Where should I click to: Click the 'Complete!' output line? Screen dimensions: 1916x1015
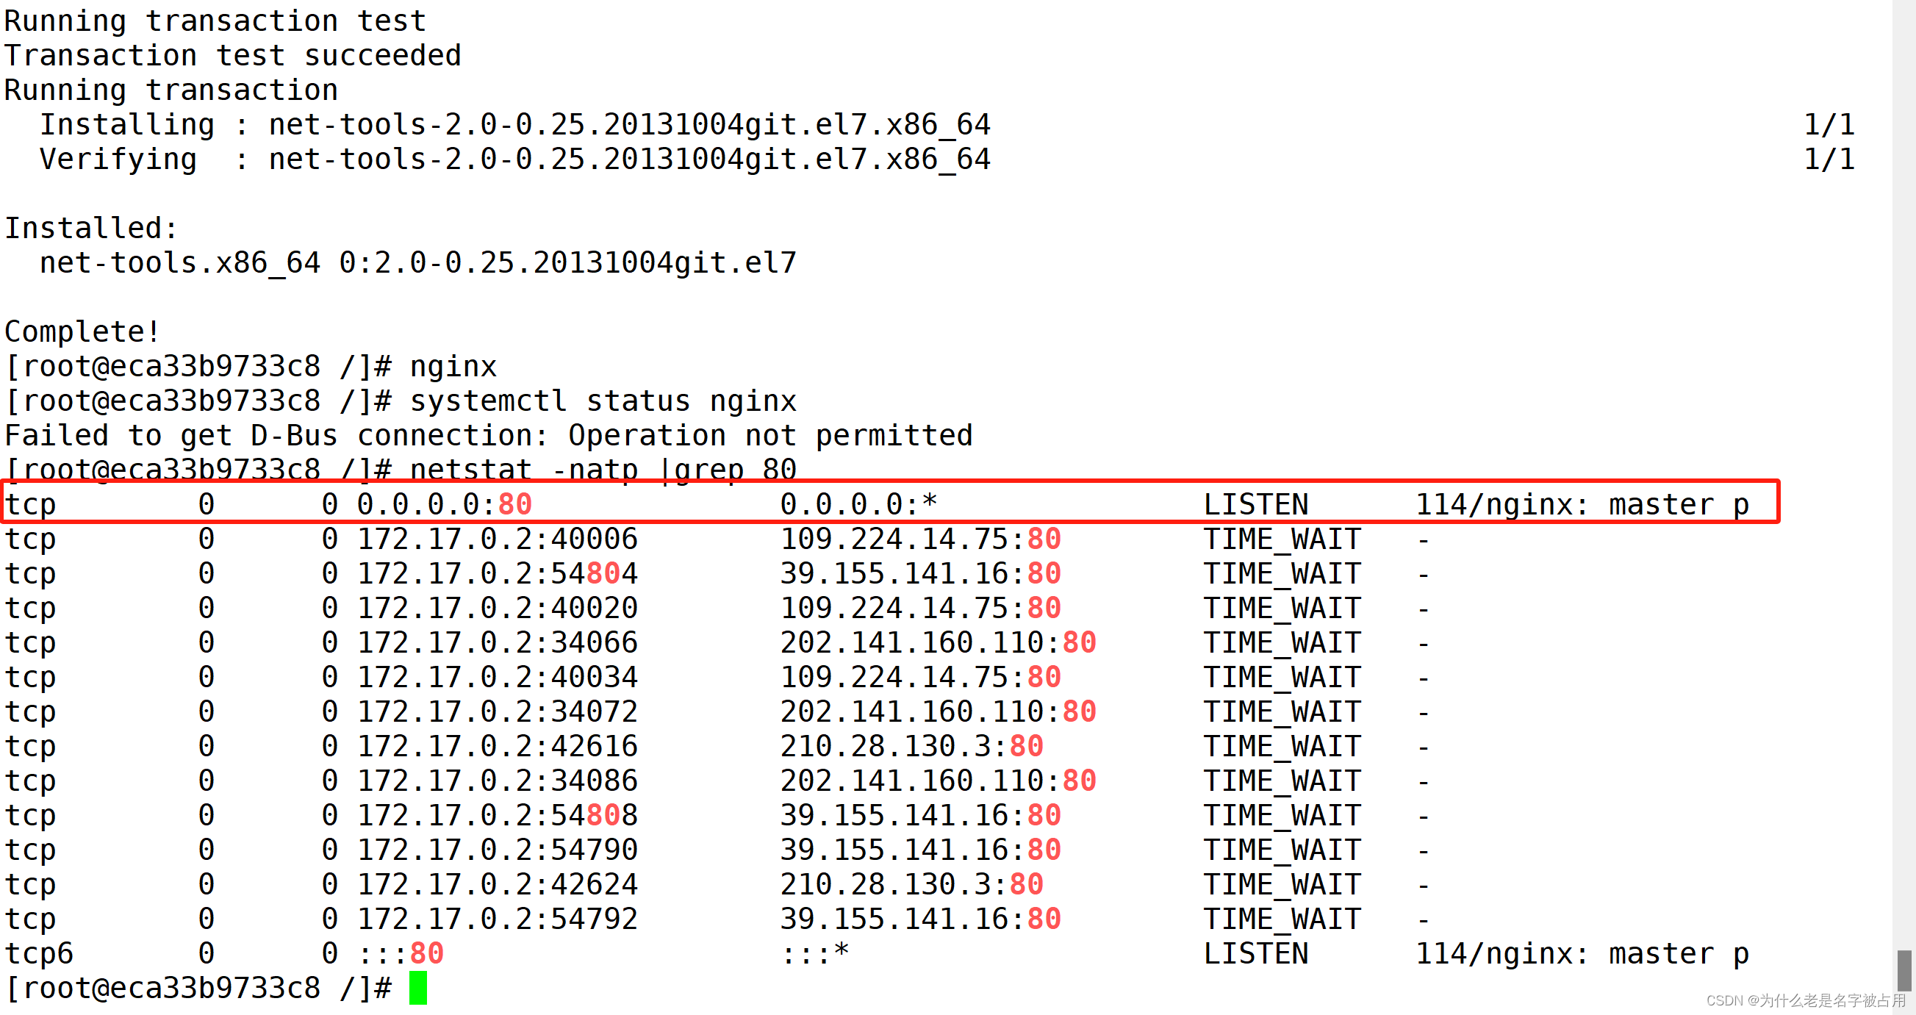tap(82, 331)
